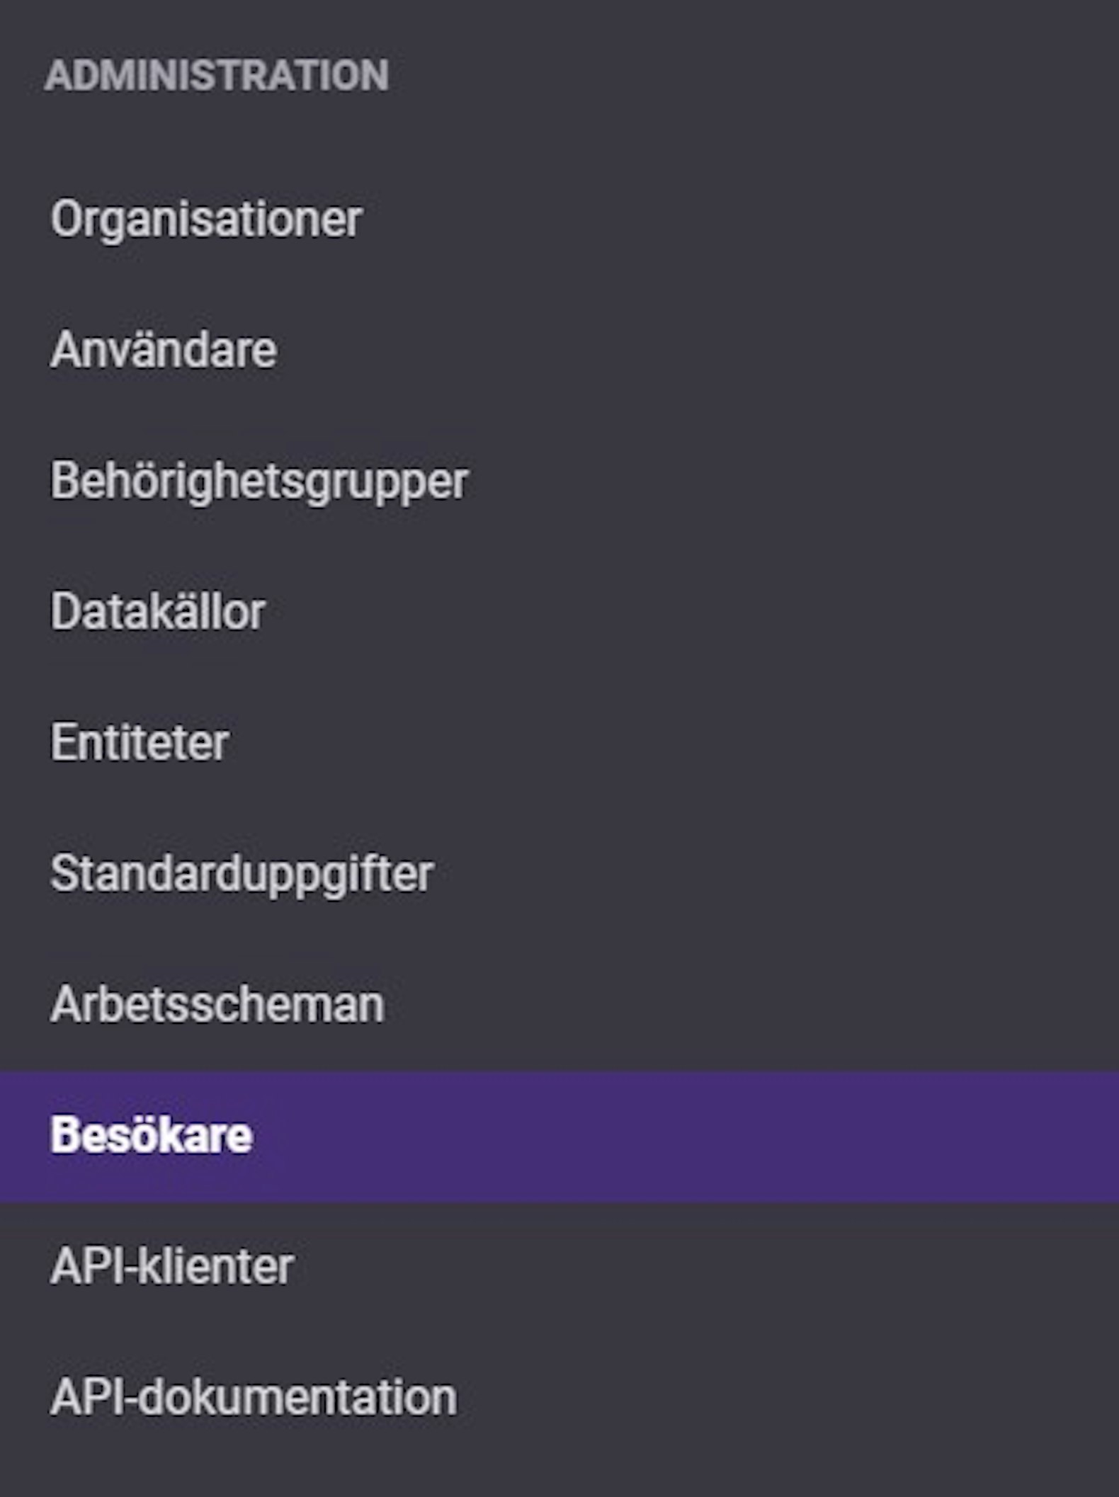Choose the Entiteter sidebar link
Screen dimensions: 1119x1497
tap(559, 743)
